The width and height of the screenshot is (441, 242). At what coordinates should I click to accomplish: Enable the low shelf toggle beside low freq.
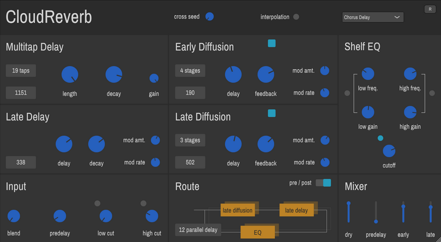347,93
